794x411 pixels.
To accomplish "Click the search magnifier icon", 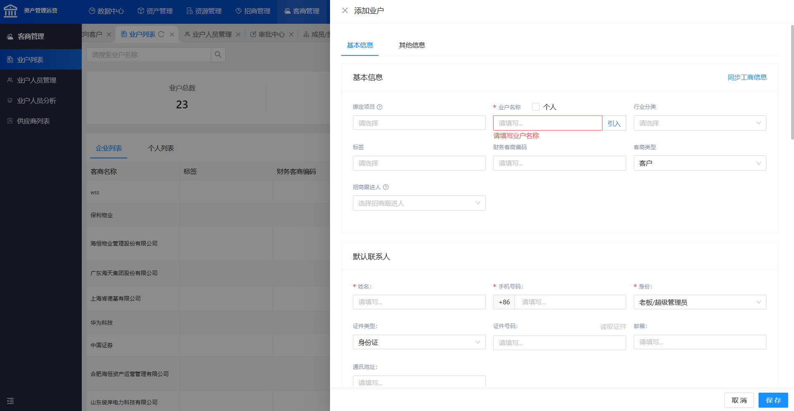I will [218, 55].
